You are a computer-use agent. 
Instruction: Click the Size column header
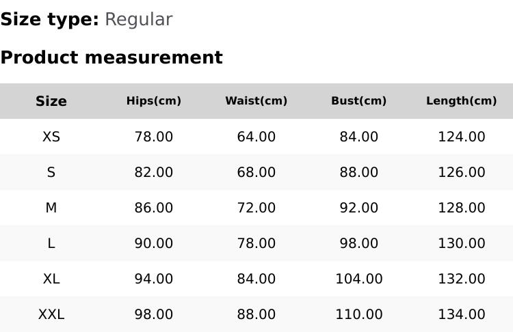pyautogui.click(x=51, y=101)
